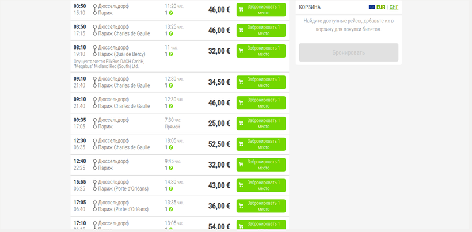Click transfer question mark on 12:30 departure
This screenshot has width=472, height=232.
point(171,147)
